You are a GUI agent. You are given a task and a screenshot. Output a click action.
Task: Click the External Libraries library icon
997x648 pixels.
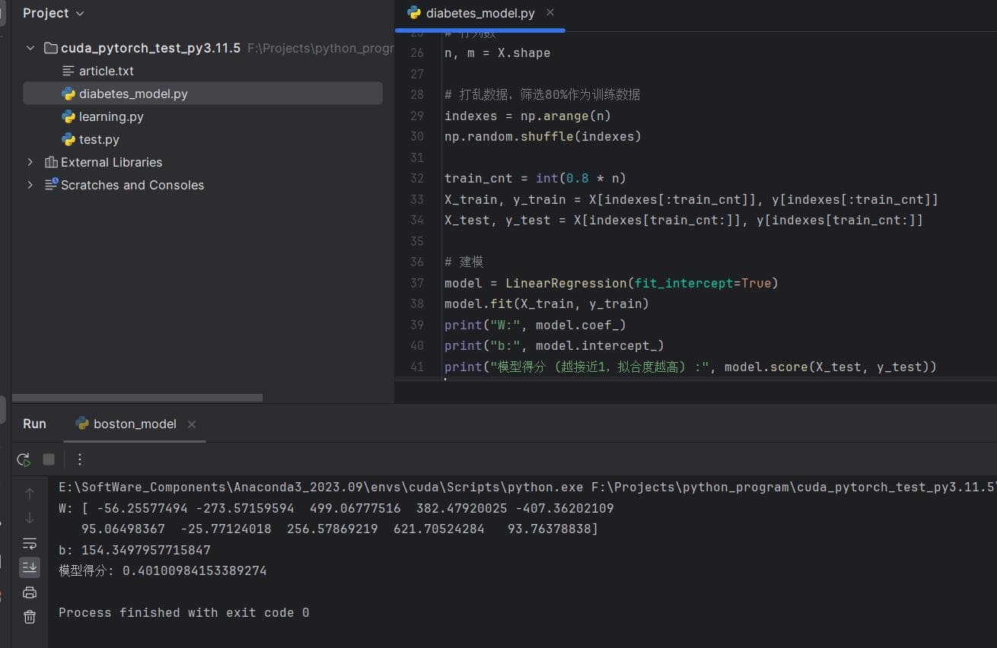[x=51, y=162]
